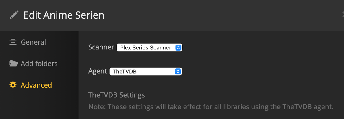Click the General lines icon in sidebar
The width and height of the screenshot is (344, 119).
(x=13, y=42)
